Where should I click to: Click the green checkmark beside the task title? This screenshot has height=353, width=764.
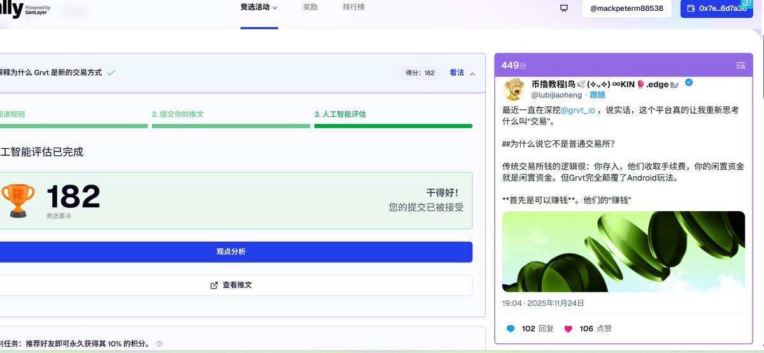pyautogui.click(x=111, y=73)
